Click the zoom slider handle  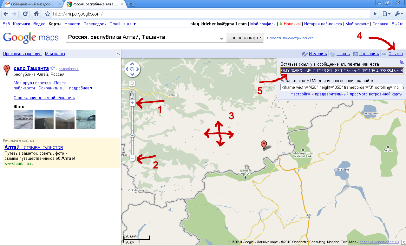[132, 136]
